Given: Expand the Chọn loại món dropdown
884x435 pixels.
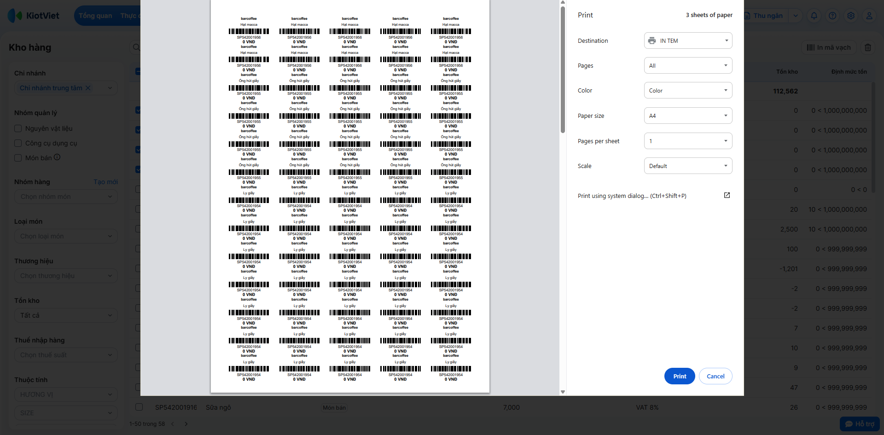Looking at the screenshot, I should [x=66, y=236].
